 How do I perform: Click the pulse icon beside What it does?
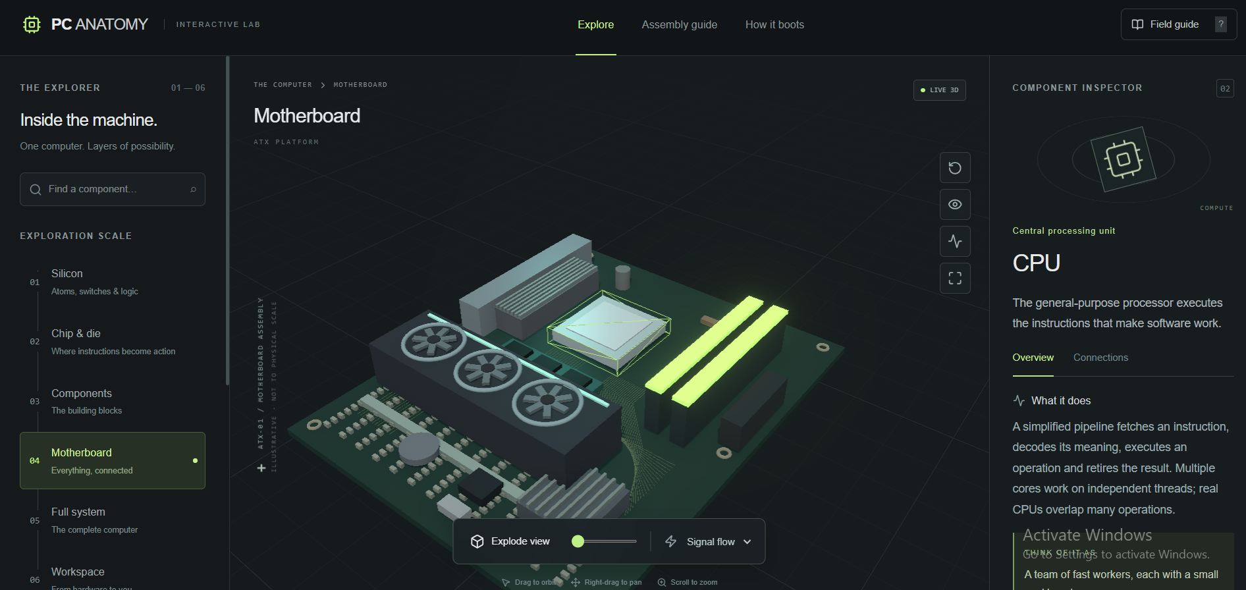point(1019,400)
